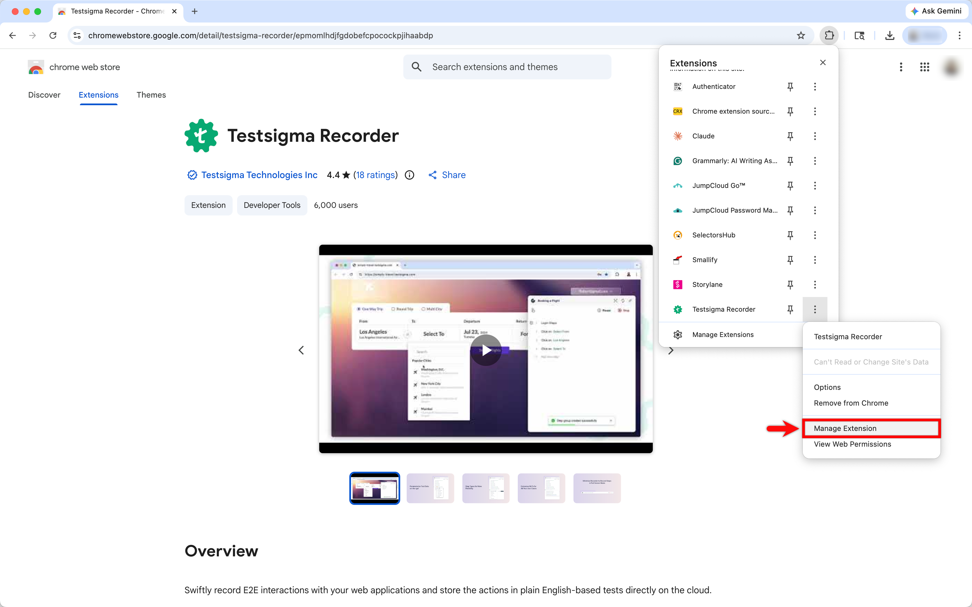The height and width of the screenshot is (607, 972).
Task: Open the Google apps grid icon
Action: [924, 67]
